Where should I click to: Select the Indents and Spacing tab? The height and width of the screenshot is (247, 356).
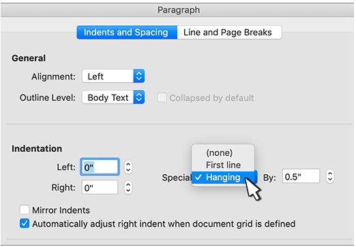pos(127,33)
